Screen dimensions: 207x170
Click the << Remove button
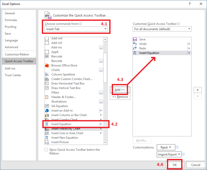pyautogui.click(x=120, y=97)
